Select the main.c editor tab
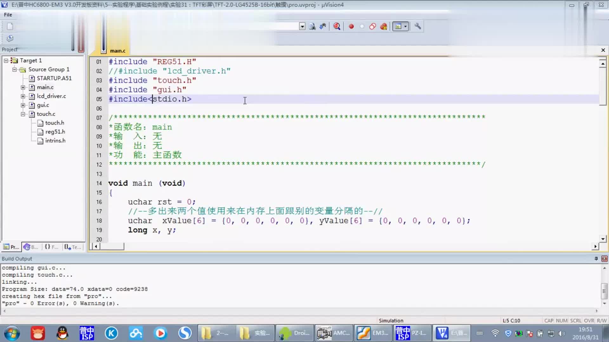The width and height of the screenshot is (609, 342). [x=118, y=51]
